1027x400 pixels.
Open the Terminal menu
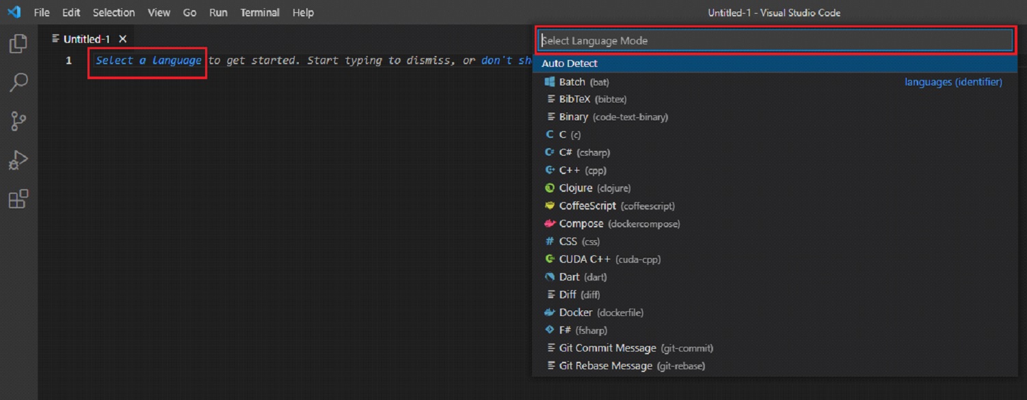coord(260,12)
